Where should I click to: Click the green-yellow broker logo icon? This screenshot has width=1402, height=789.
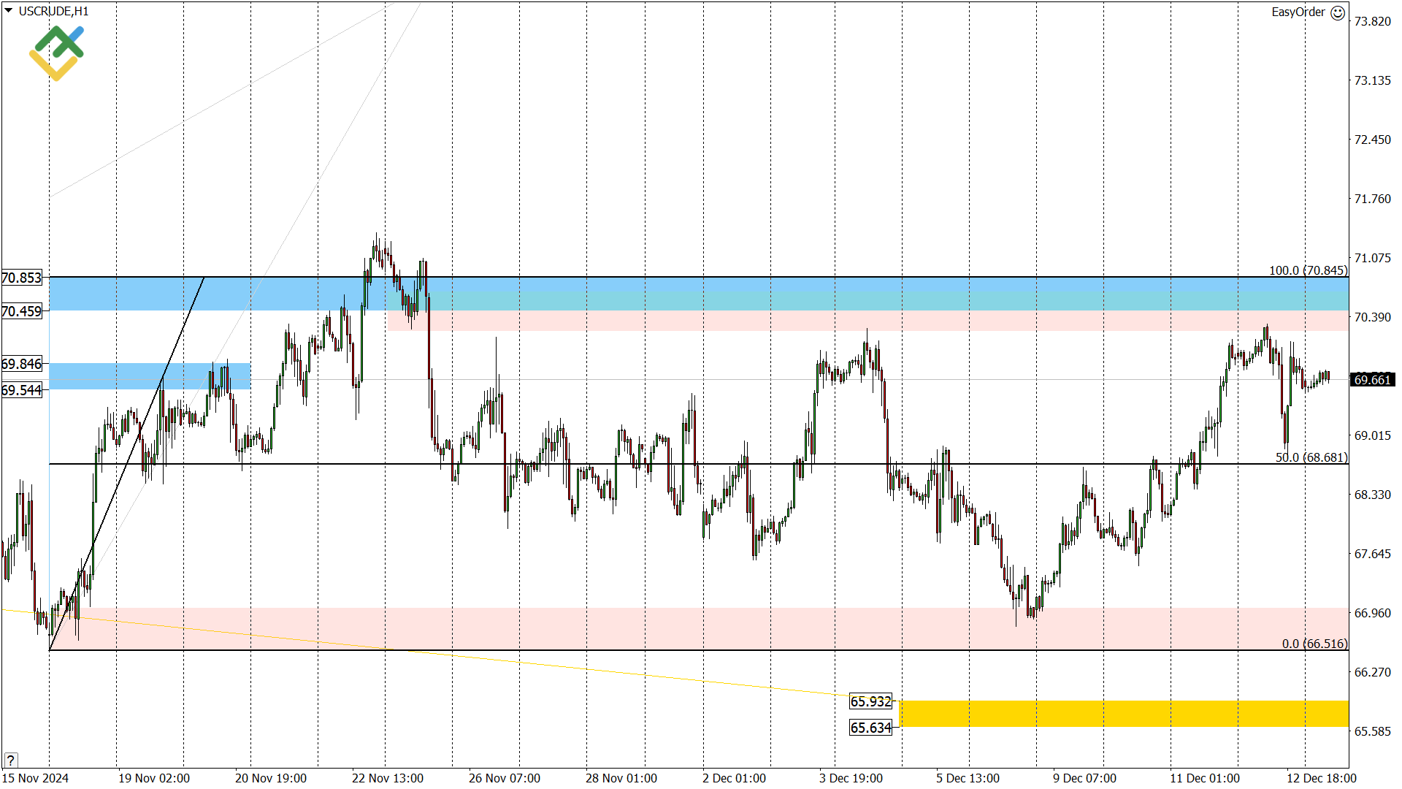point(56,53)
